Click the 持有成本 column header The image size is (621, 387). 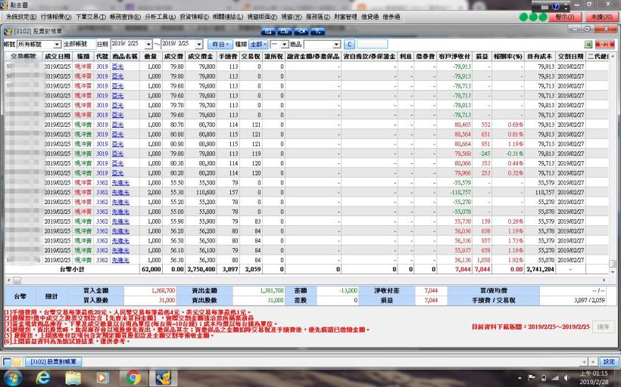[x=539, y=57]
